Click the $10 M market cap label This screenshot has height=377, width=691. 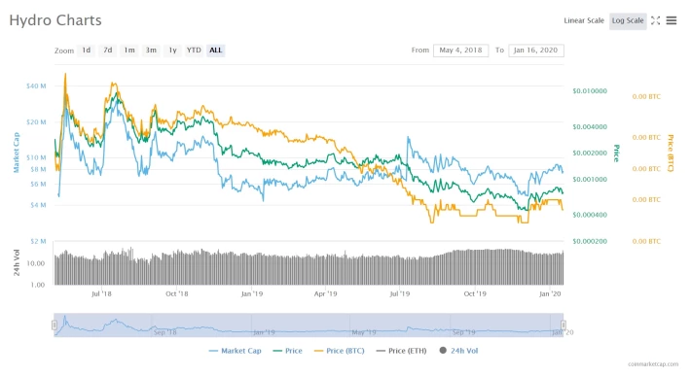pyautogui.click(x=36, y=157)
